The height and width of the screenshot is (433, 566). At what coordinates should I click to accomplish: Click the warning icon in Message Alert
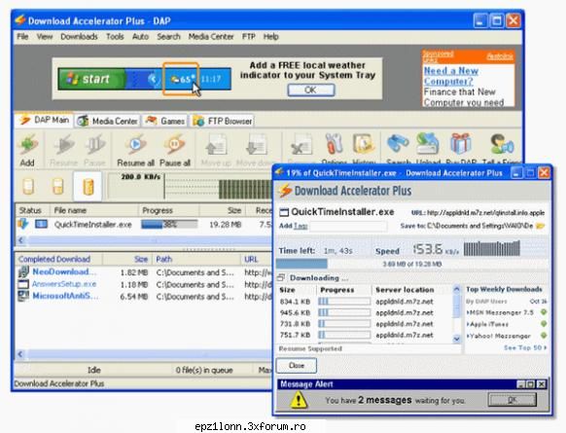(x=299, y=400)
